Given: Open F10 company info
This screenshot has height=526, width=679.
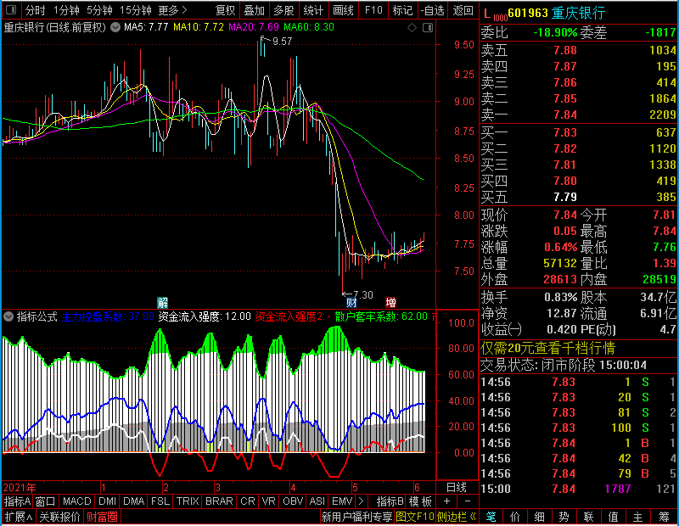Looking at the screenshot, I should pos(373,10).
